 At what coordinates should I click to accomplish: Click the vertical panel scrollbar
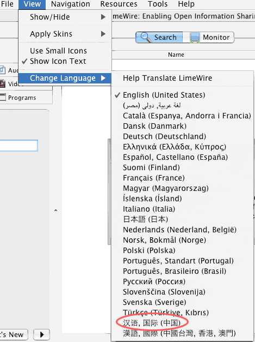click(x=110, y=191)
